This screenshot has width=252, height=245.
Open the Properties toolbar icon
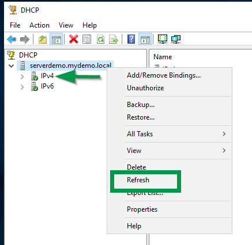(x=86, y=39)
